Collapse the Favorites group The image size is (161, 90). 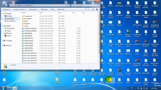coord(3,13)
